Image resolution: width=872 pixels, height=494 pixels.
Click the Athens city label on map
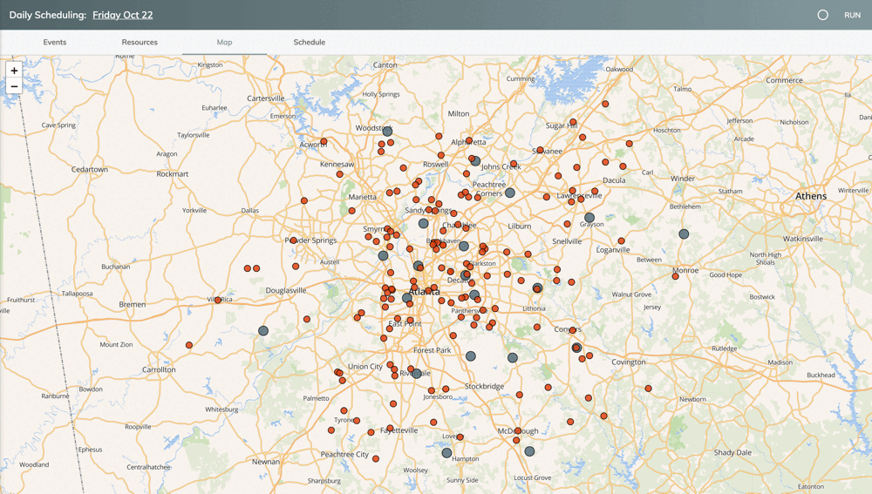(x=810, y=196)
